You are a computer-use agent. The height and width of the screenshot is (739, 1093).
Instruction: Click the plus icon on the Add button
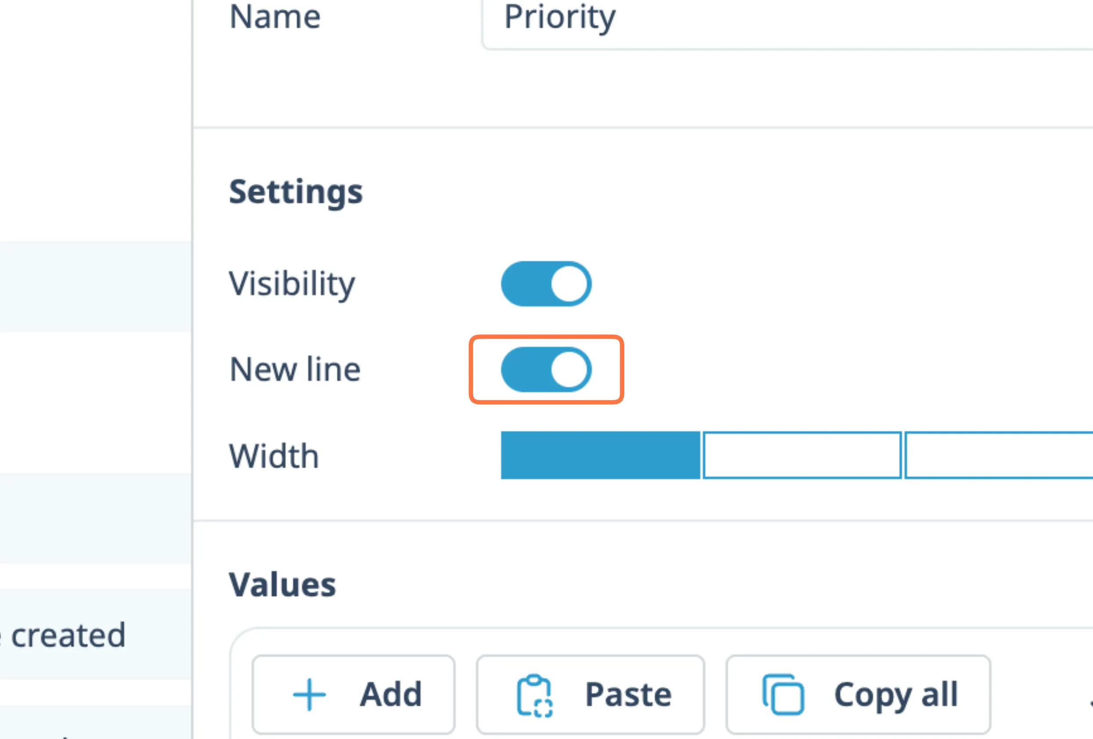309,694
